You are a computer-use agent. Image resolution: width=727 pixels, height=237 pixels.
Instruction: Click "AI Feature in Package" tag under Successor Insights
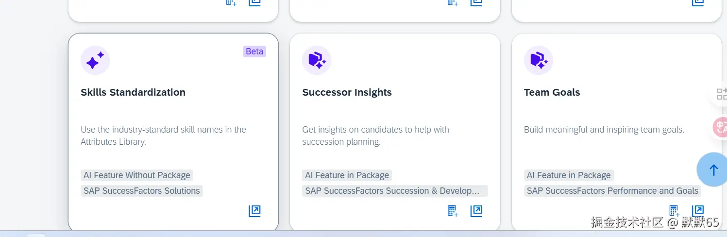point(347,175)
